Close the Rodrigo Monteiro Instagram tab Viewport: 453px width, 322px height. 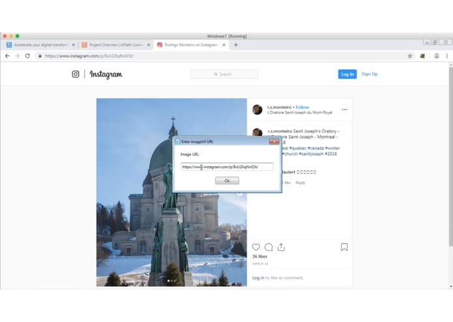point(224,45)
